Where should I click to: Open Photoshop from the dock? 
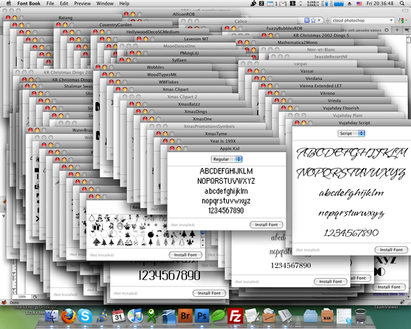click(200, 316)
